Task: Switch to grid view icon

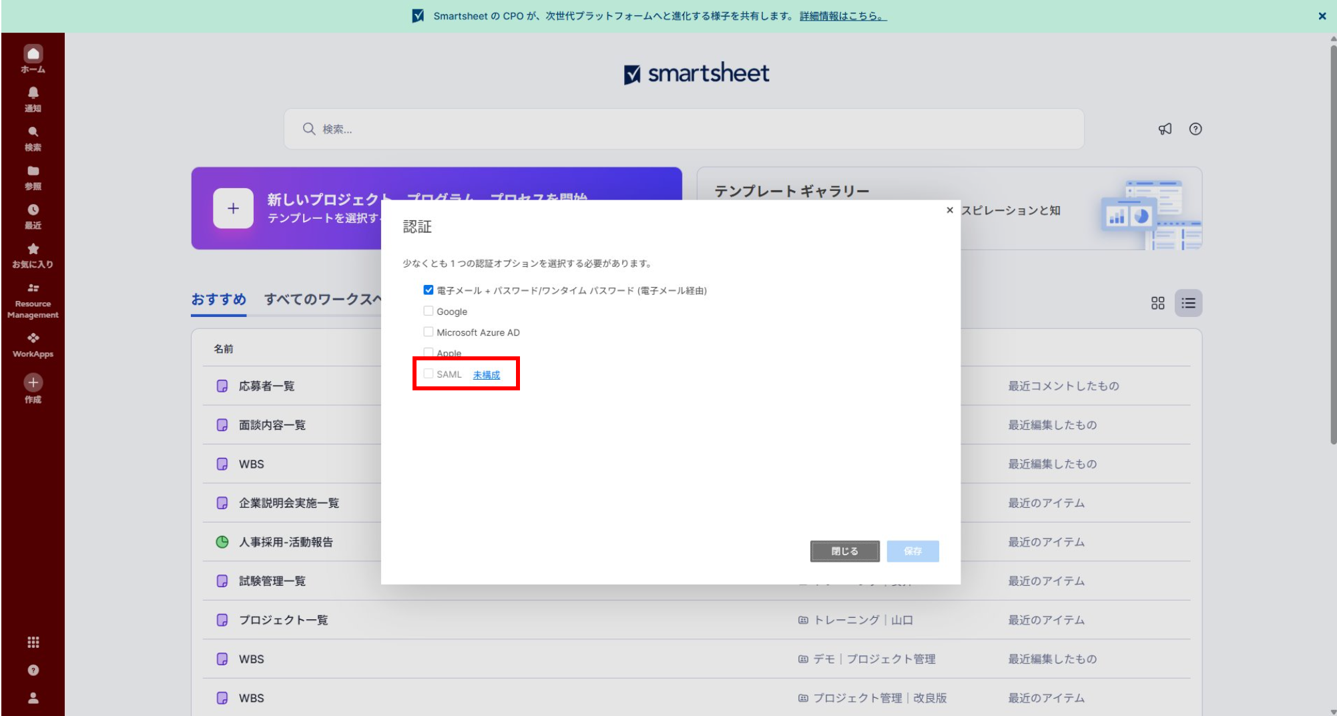Action: [x=1157, y=303]
